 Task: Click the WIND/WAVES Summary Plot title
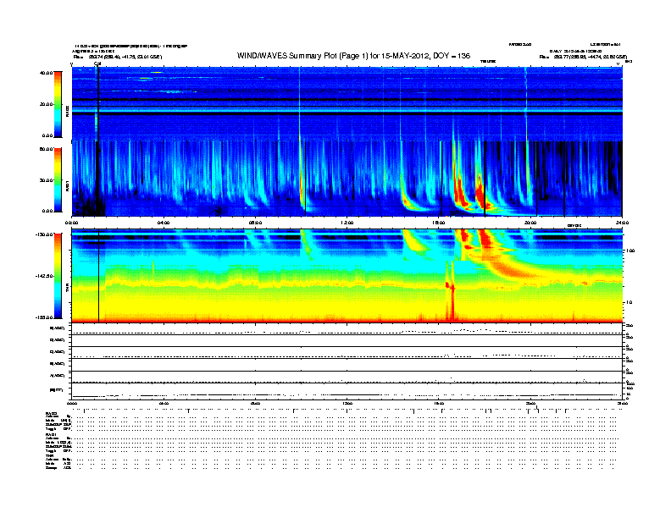coord(353,56)
